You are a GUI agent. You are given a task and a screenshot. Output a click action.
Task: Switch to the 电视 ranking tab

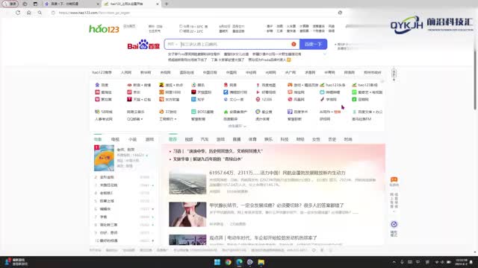115,139
